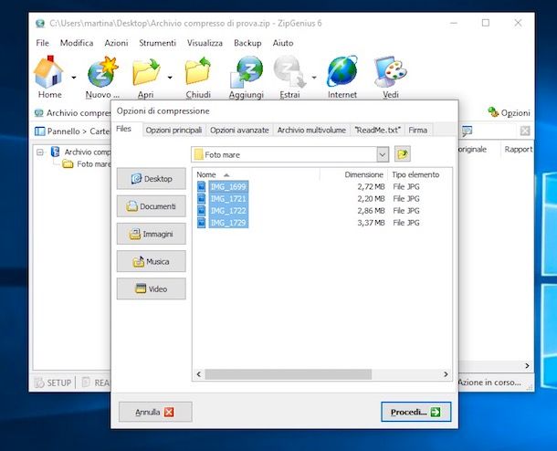Select file IMG_1721

(228, 198)
